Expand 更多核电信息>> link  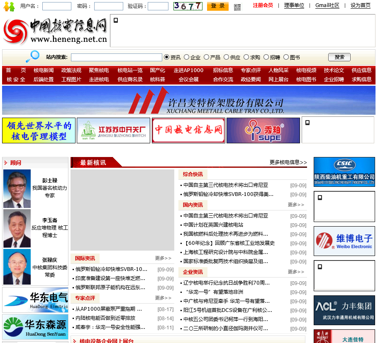pyautogui.click(x=288, y=162)
